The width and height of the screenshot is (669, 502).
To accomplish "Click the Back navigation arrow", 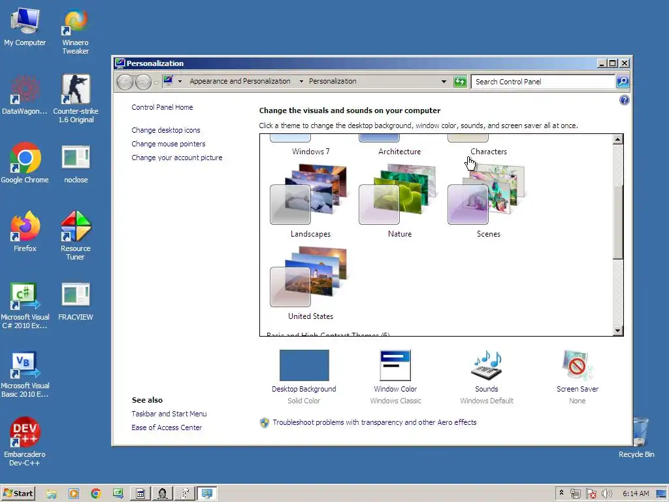I will (125, 82).
